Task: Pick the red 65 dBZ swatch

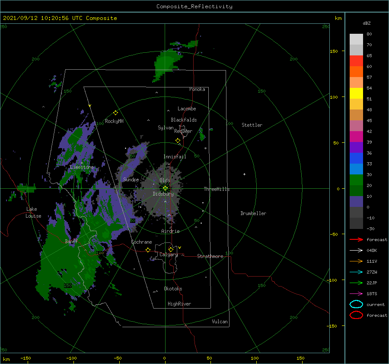Action: click(x=356, y=61)
